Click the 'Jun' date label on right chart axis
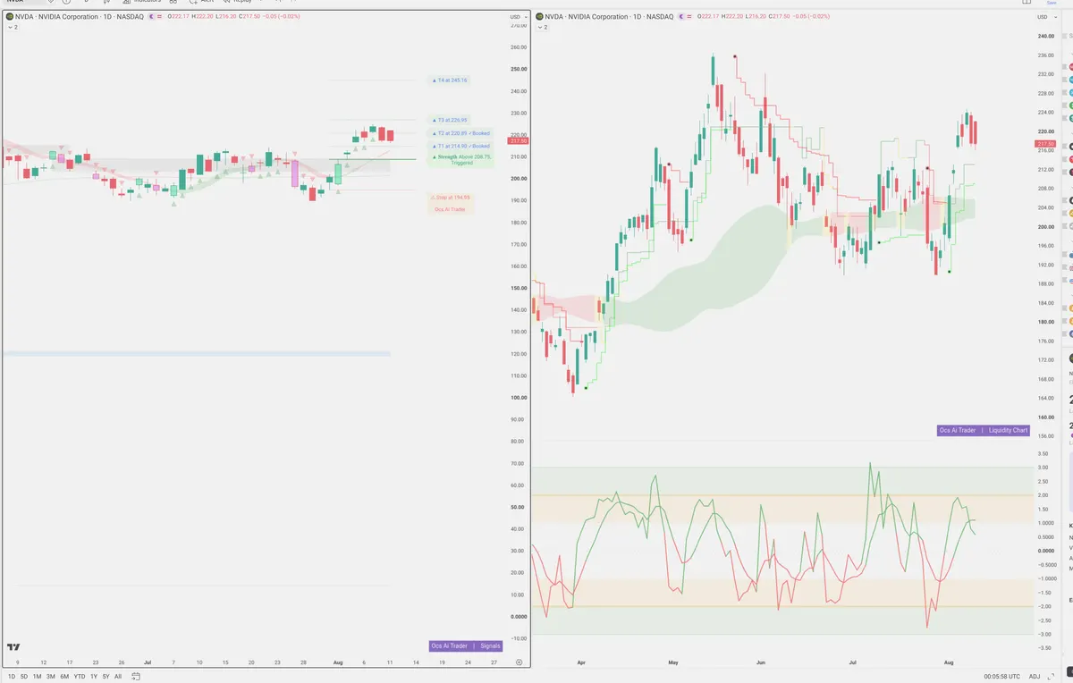The width and height of the screenshot is (1073, 683). tap(761, 662)
